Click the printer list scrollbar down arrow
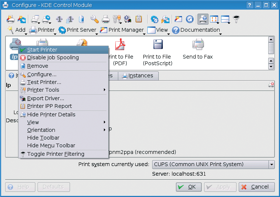The width and height of the screenshot is (280, 197). (x=271, y=67)
